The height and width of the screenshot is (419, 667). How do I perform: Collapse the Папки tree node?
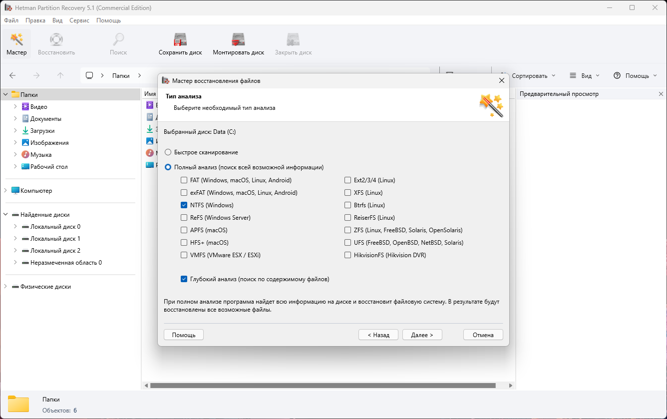click(5, 94)
